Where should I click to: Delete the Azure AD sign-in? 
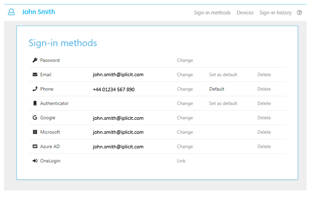coord(264,146)
